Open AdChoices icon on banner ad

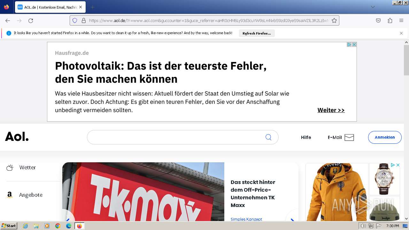[x=349, y=45]
